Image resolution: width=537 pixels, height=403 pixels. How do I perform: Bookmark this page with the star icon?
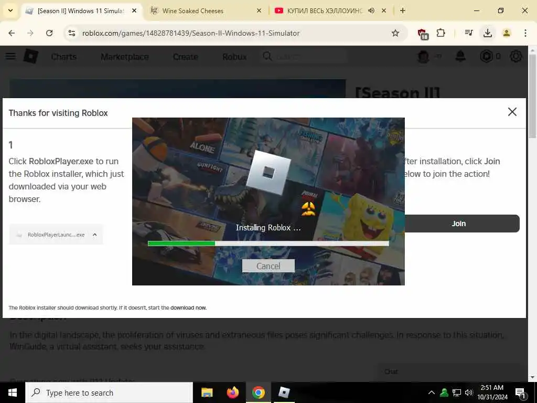tap(395, 33)
